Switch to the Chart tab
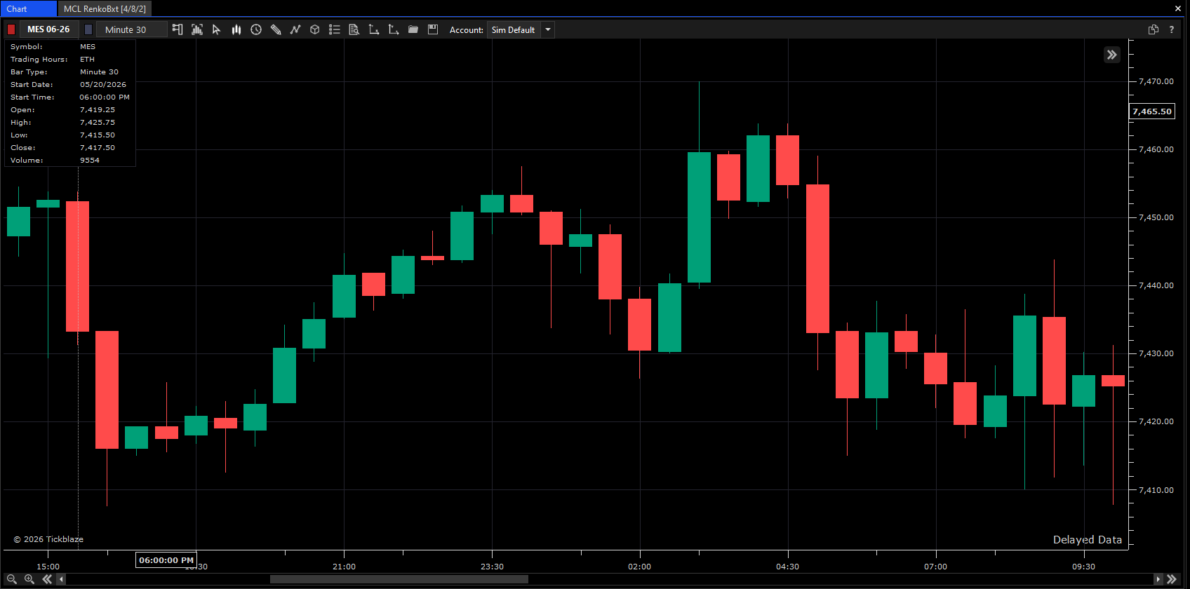Screen dimensions: 1190x589 [28, 8]
